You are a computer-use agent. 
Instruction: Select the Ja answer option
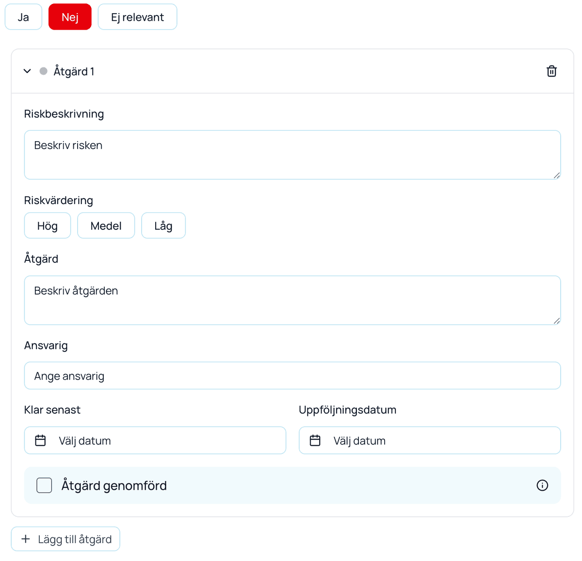(23, 17)
